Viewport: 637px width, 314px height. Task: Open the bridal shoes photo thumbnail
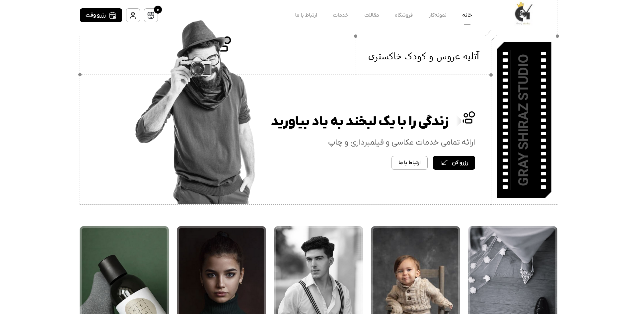click(513, 270)
